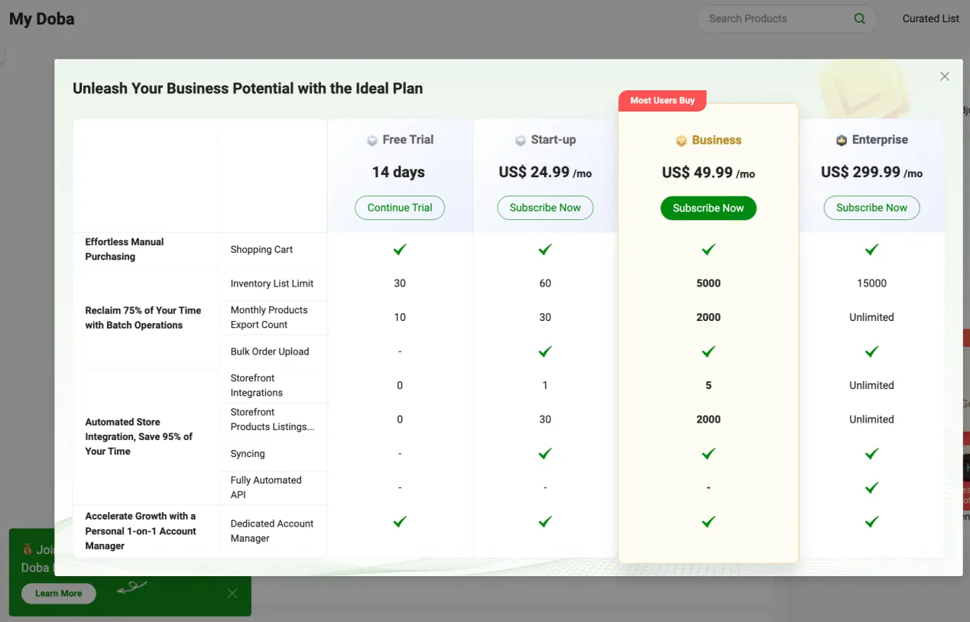Screen dimensions: 970x622
Task: Click the US$ 24.99 /mo price
Action: click(545, 173)
